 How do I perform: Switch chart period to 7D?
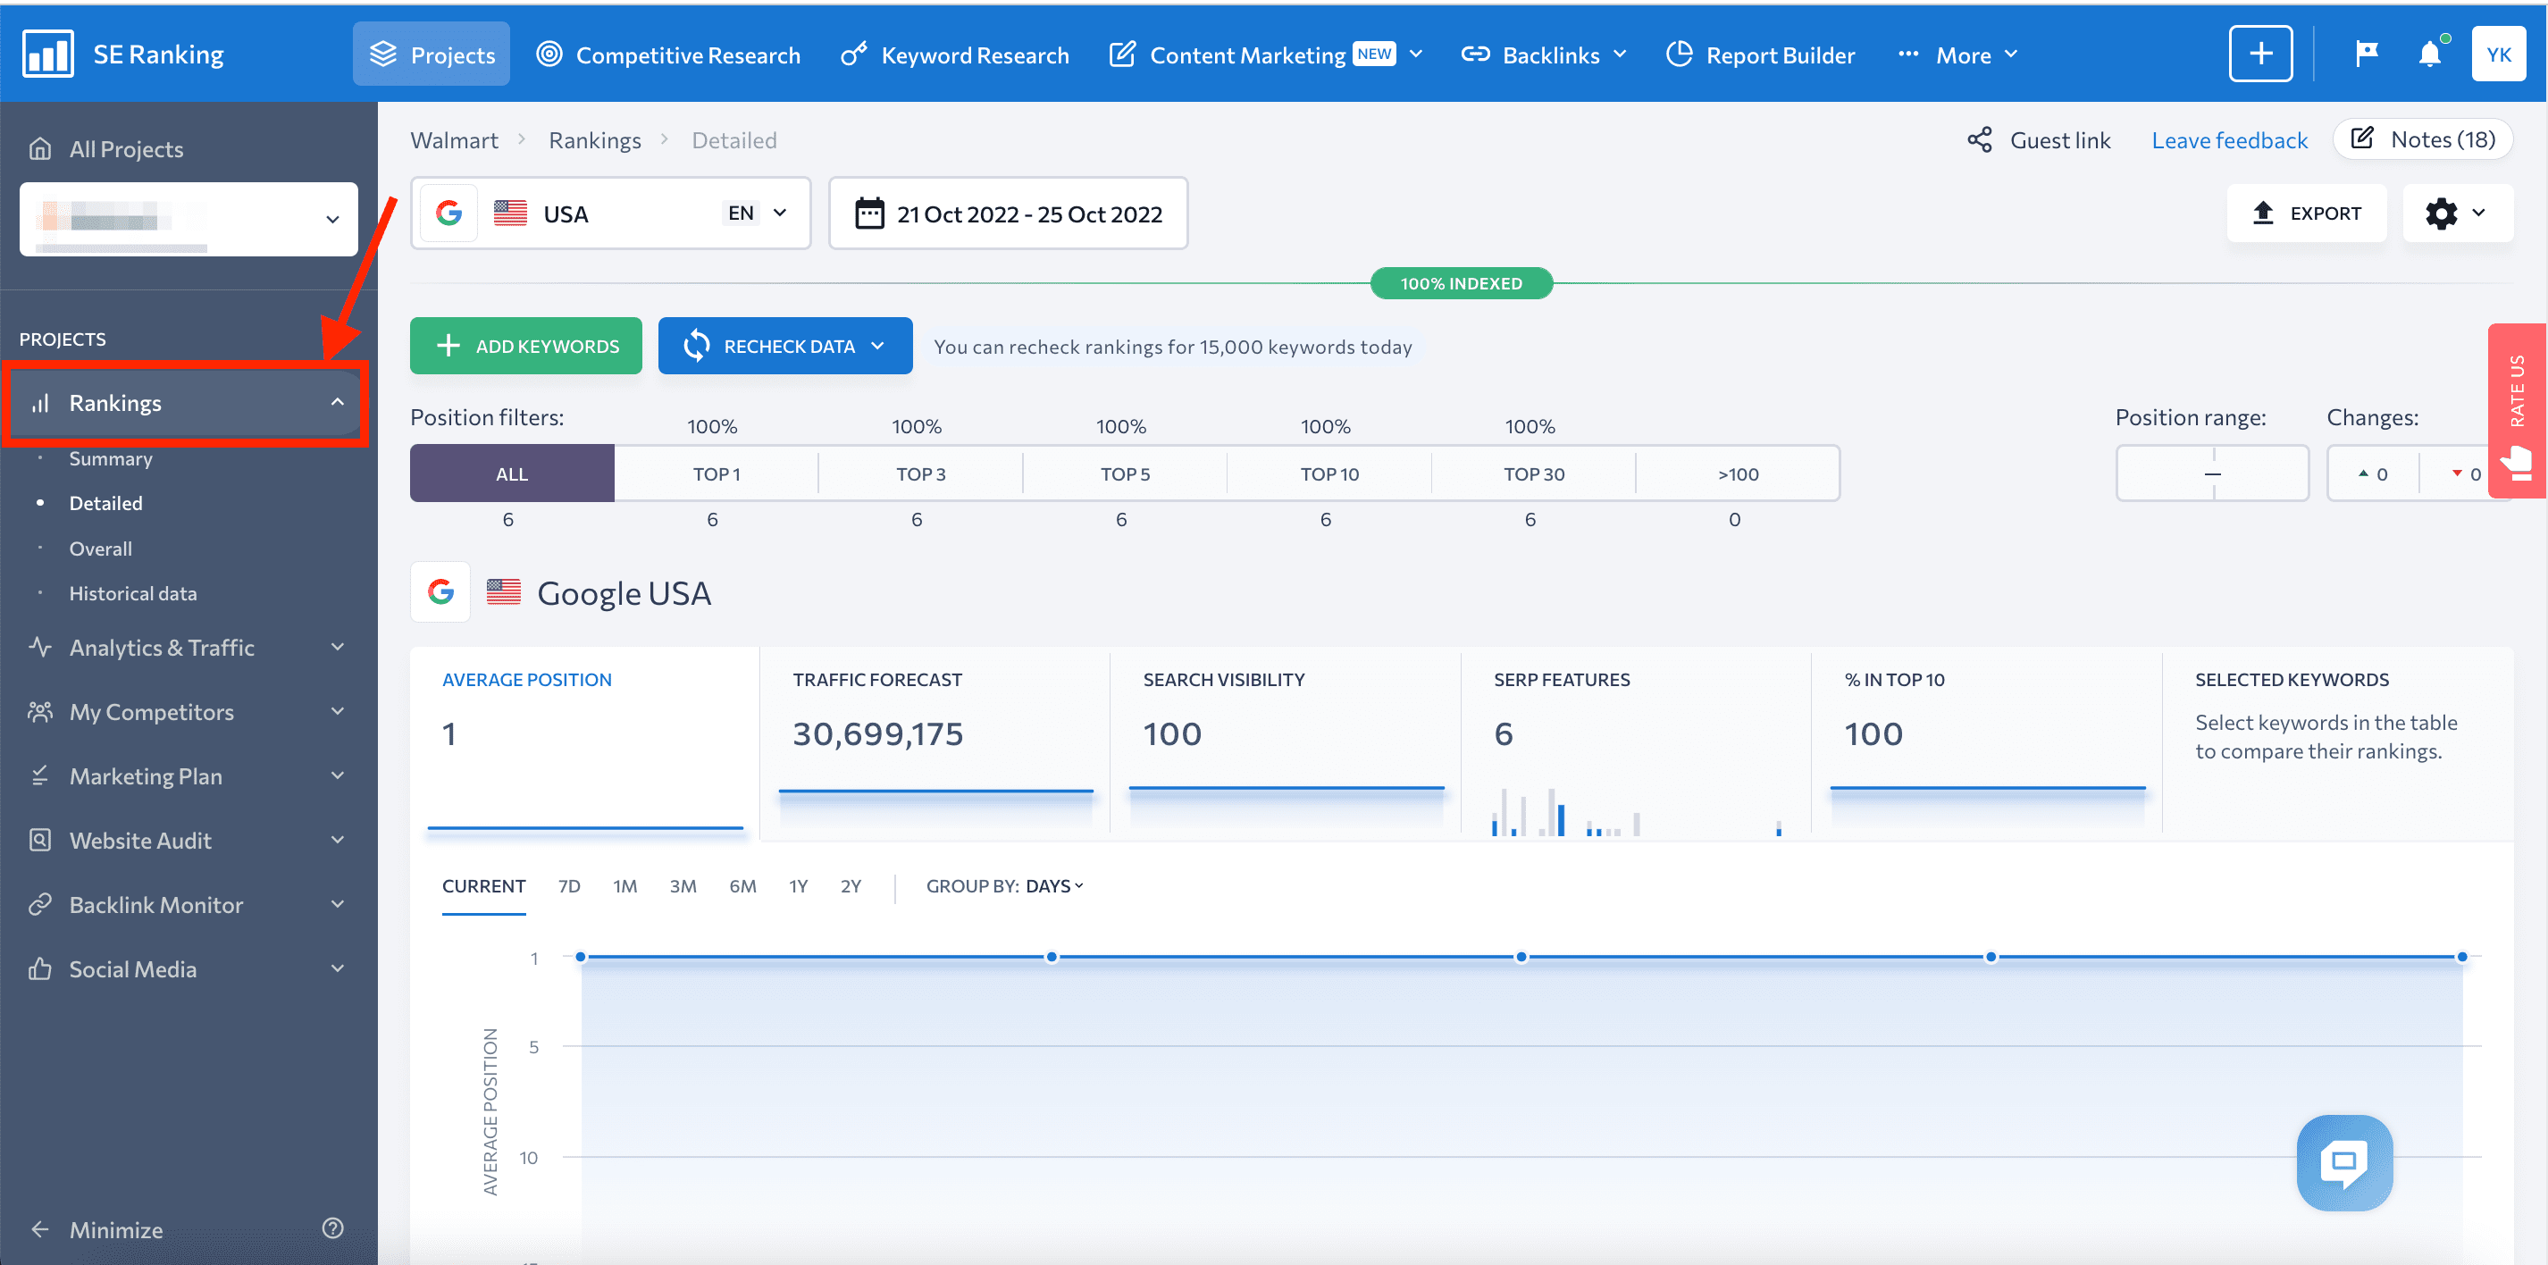[569, 886]
